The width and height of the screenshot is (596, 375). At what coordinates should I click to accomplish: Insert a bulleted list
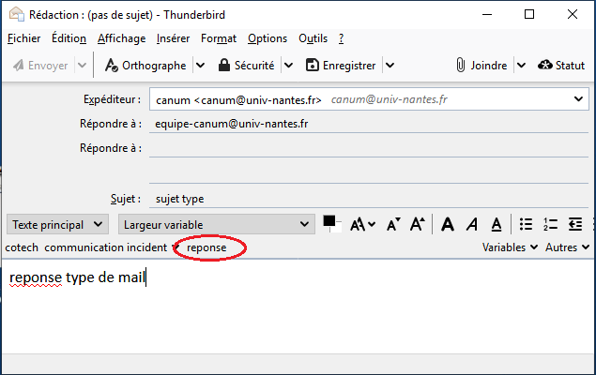tap(527, 225)
